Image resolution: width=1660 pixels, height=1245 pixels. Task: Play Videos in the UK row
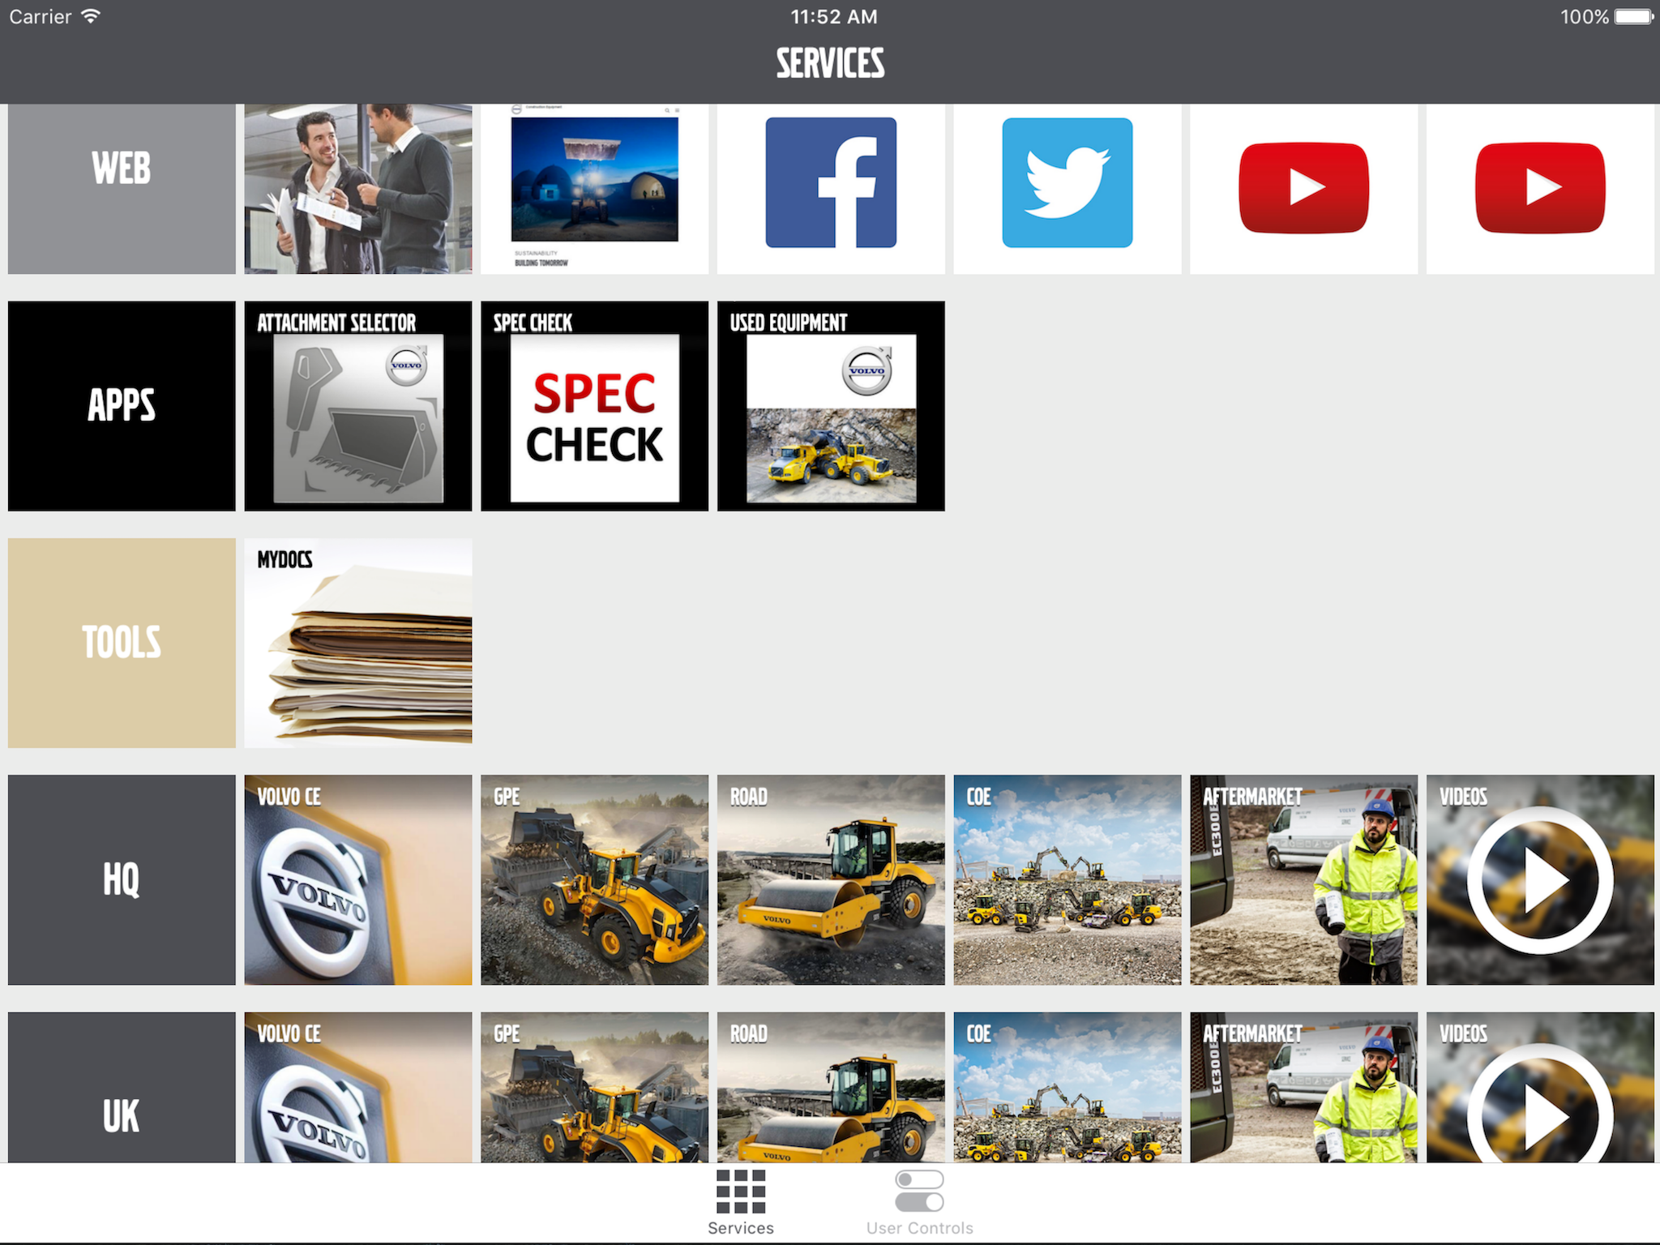(1540, 1088)
